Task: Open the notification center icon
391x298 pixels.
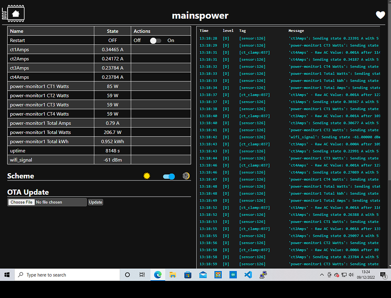Action: coord(383,275)
